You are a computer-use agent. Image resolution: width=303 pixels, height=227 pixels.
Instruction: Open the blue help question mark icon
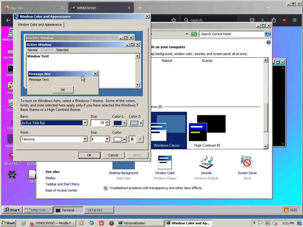tap(268, 42)
